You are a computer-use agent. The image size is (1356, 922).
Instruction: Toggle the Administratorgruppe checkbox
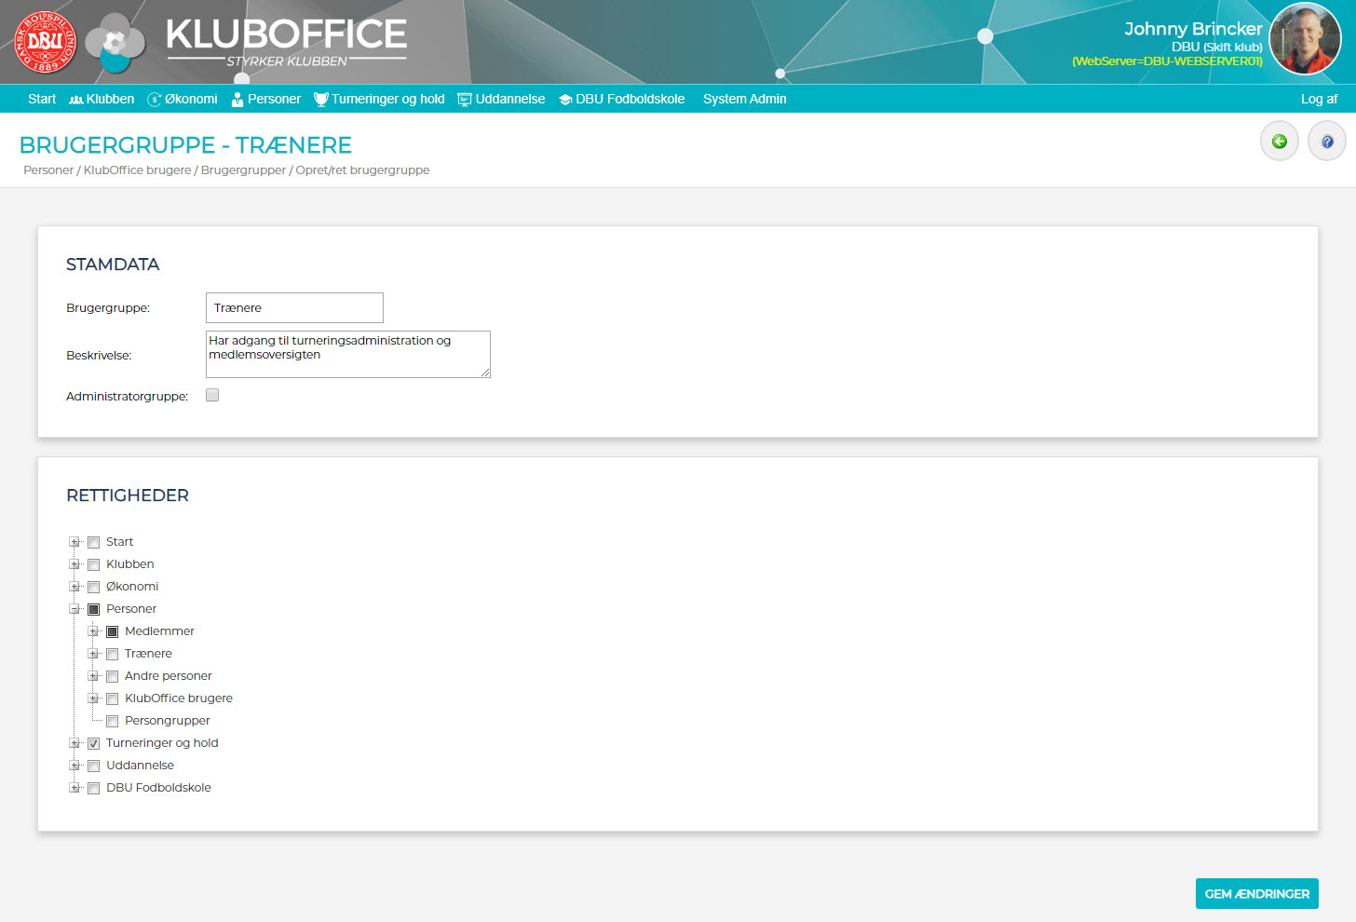click(212, 395)
